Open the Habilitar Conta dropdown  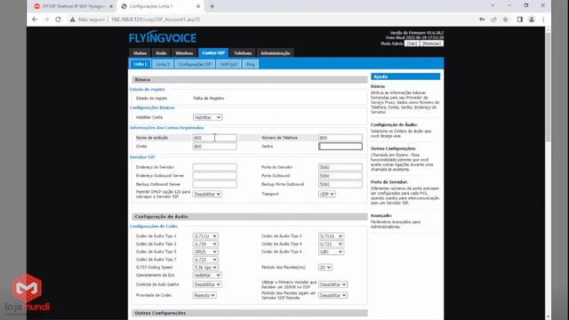(207, 117)
